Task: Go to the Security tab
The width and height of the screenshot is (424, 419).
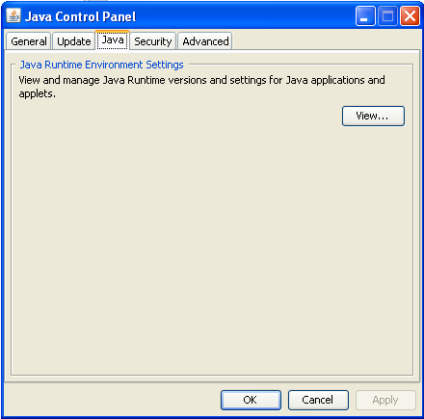Action: point(153,41)
